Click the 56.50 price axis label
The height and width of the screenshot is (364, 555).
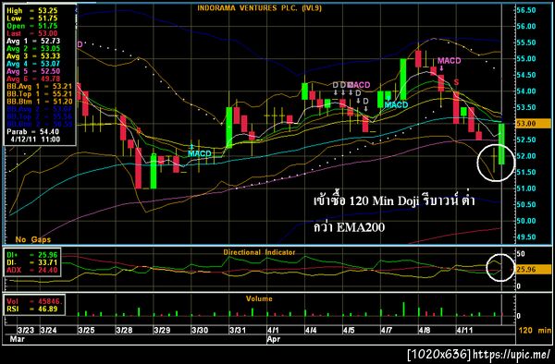tap(526, 10)
